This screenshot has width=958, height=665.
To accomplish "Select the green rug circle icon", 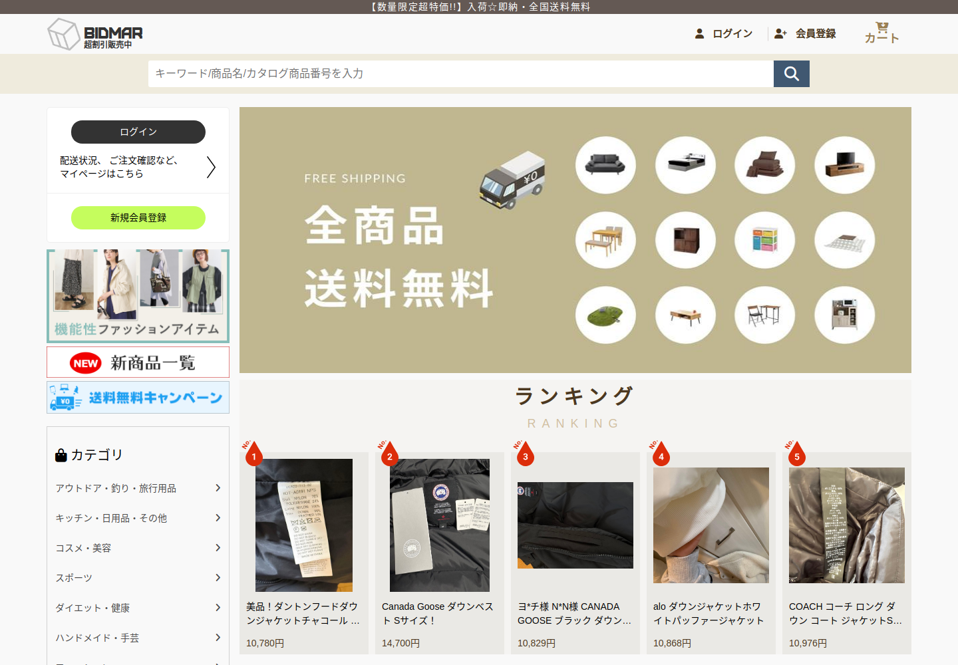I will (x=605, y=315).
